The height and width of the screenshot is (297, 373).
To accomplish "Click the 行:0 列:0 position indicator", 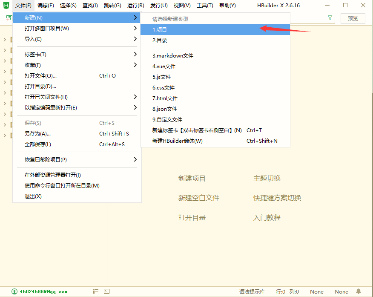I will (x=287, y=292).
